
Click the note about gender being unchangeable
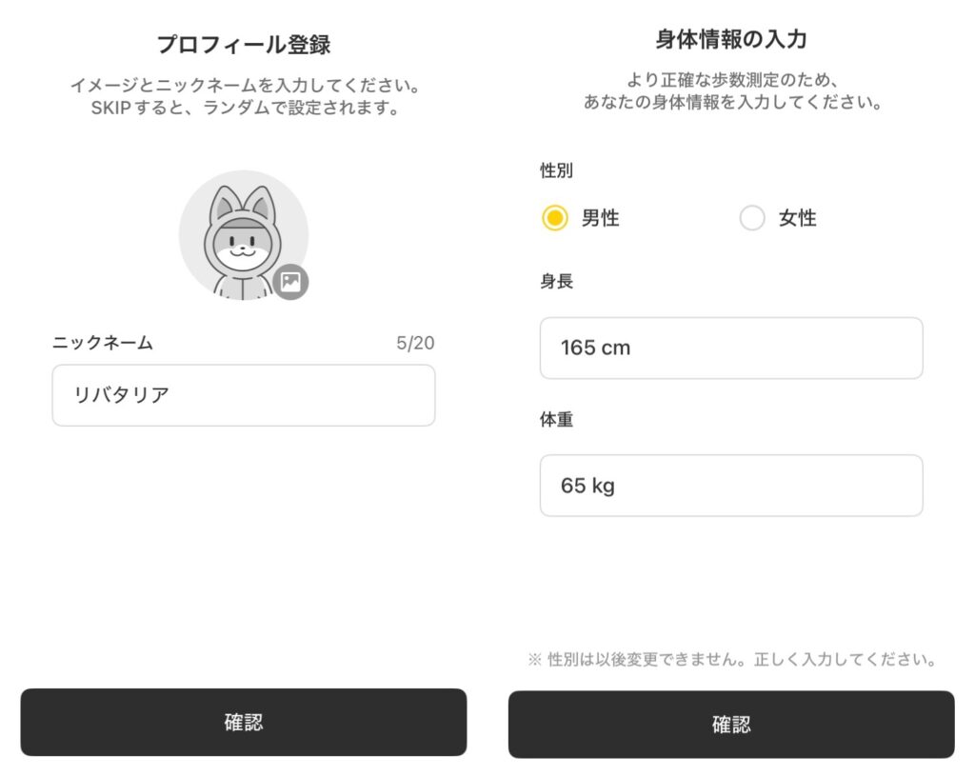(x=731, y=659)
